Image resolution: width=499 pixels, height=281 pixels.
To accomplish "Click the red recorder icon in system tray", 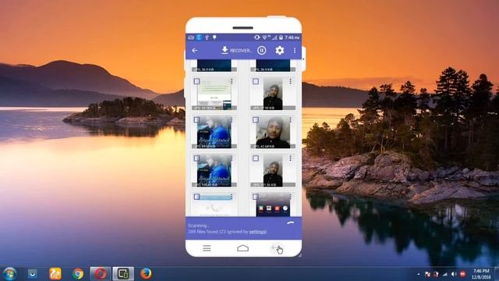I will click(462, 274).
